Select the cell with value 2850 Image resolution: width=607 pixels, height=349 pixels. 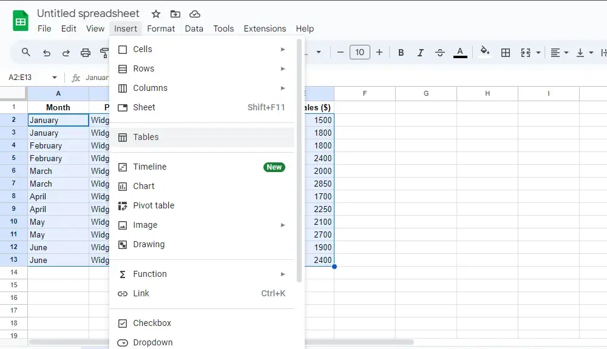319,184
